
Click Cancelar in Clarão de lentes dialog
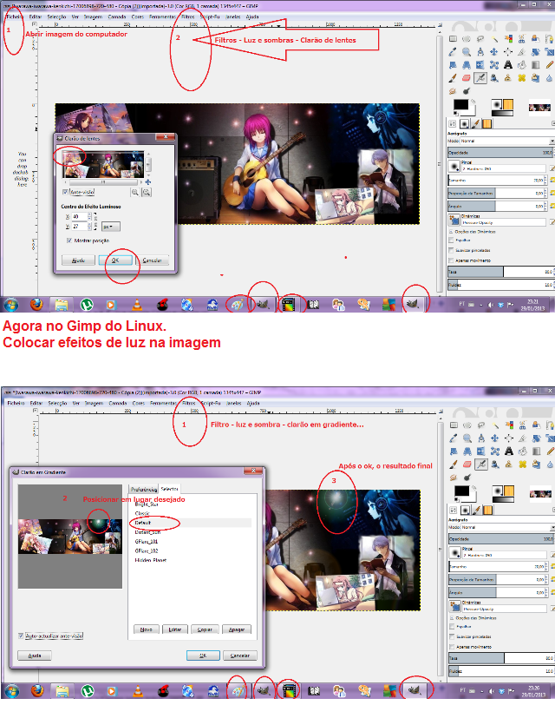152,260
